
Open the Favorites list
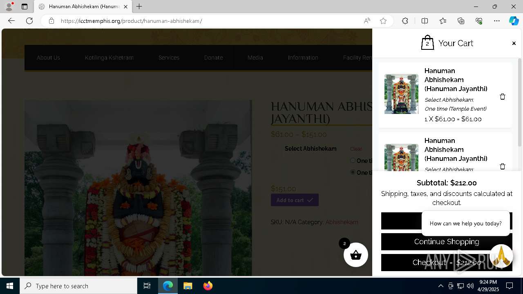pos(443,21)
